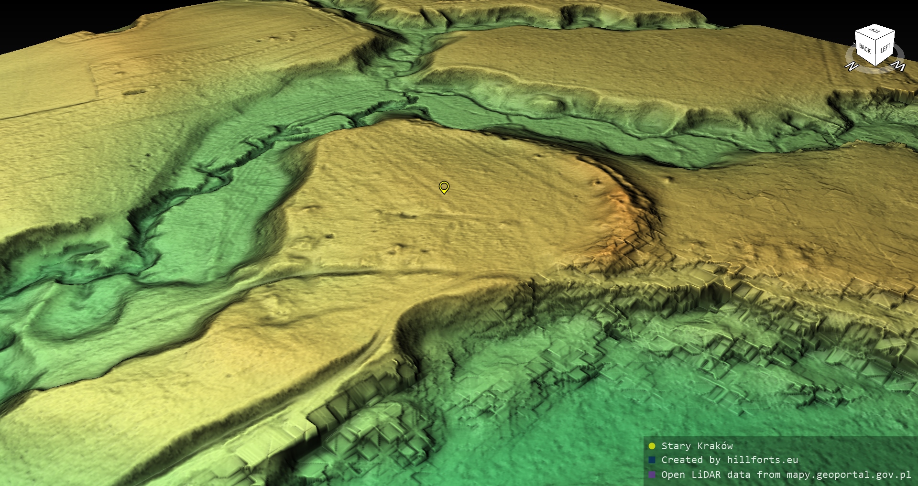Click the LEFT face of the navigation cube
Image resolution: width=918 pixels, height=486 pixels.
[x=885, y=49]
